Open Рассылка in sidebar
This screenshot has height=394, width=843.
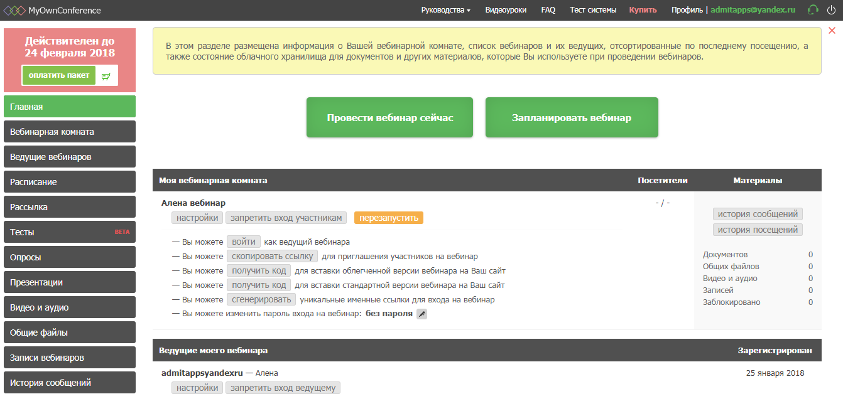point(70,207)
